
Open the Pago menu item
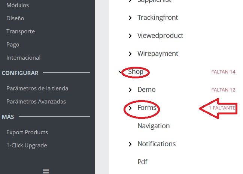[x=13, y=45]
